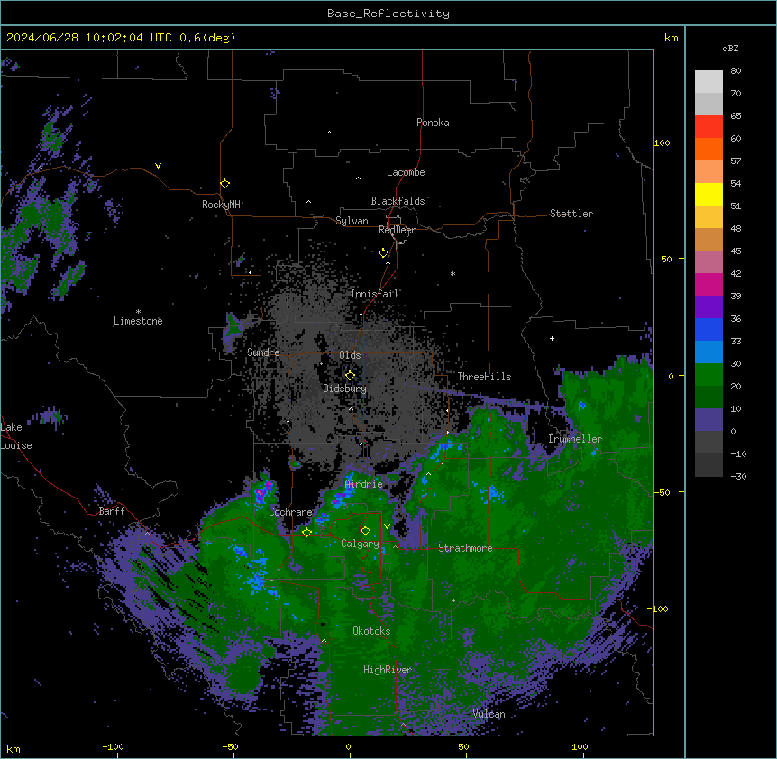Click the Lacombe city label
Viewport: 777px width, 759px height.
point(406,172)
